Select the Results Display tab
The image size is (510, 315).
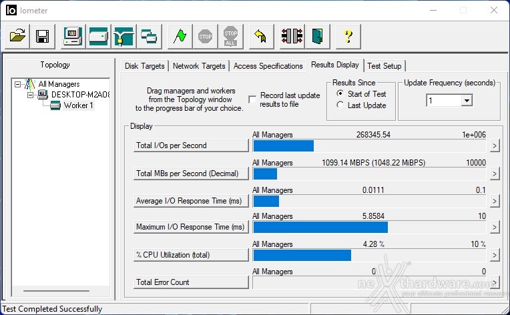click(335, 65)
